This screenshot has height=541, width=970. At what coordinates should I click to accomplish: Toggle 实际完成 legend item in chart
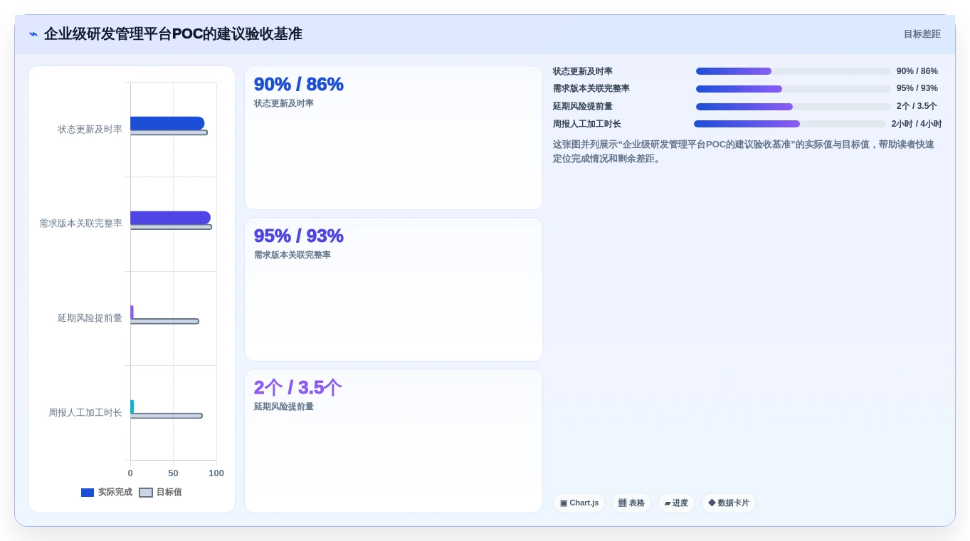coord(107,493)
